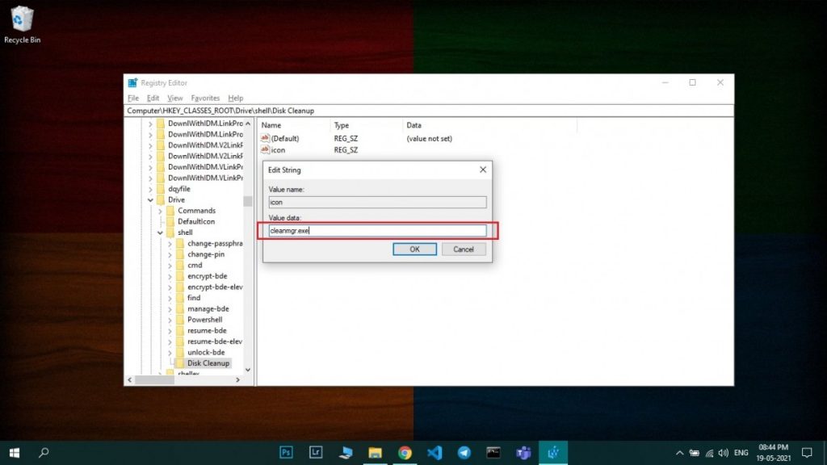Click the string icon beside the (Default) value
827x465 pixels.
pyautogui.click(x=264, y=138)
